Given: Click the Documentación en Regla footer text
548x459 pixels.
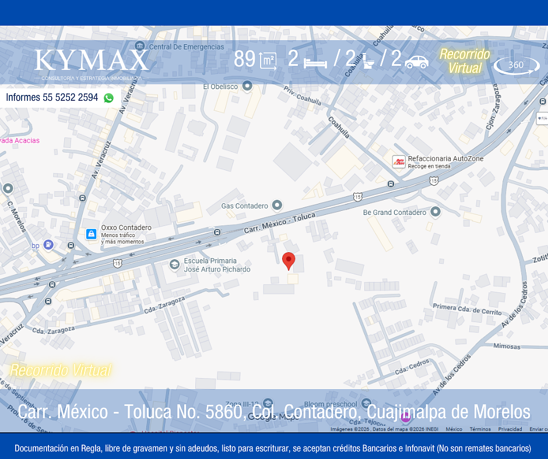Looking at the screenshot, I should pyautogui.click(x=273, y=448).
